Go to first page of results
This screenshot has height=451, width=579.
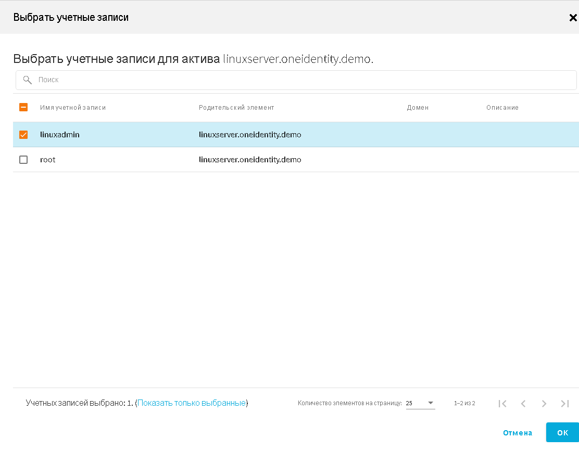tap(502, 403)
